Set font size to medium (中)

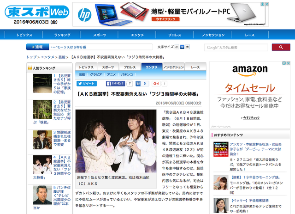click(x=182, y=47)
